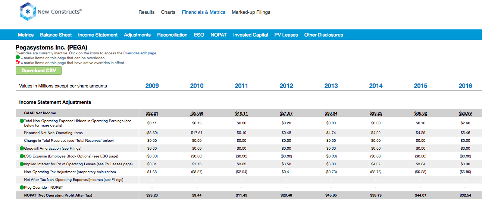Click Implied Interest 2014 value $4.07

coord(376,164)
